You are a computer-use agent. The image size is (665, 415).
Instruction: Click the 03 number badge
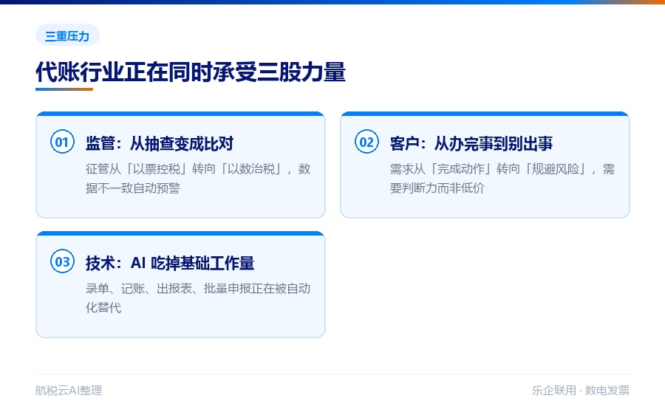[x=62, y=261]
